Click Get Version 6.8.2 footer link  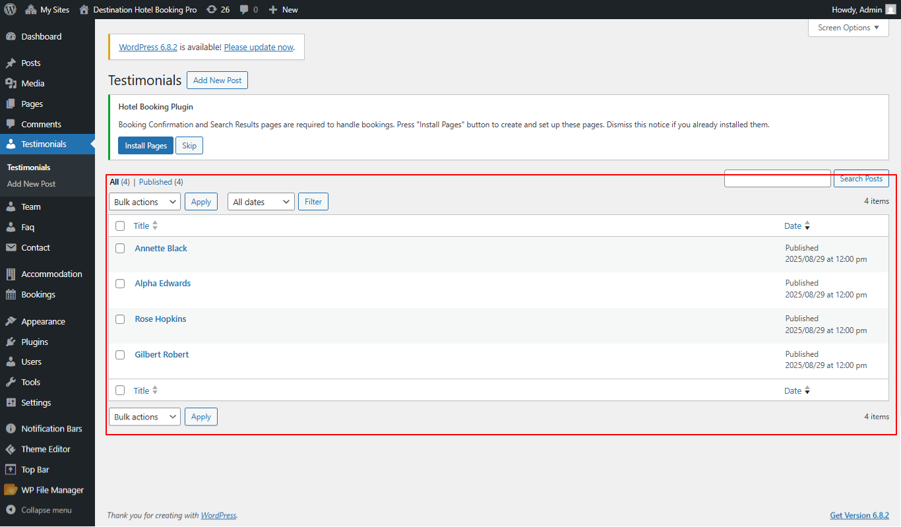coord(859,515)
